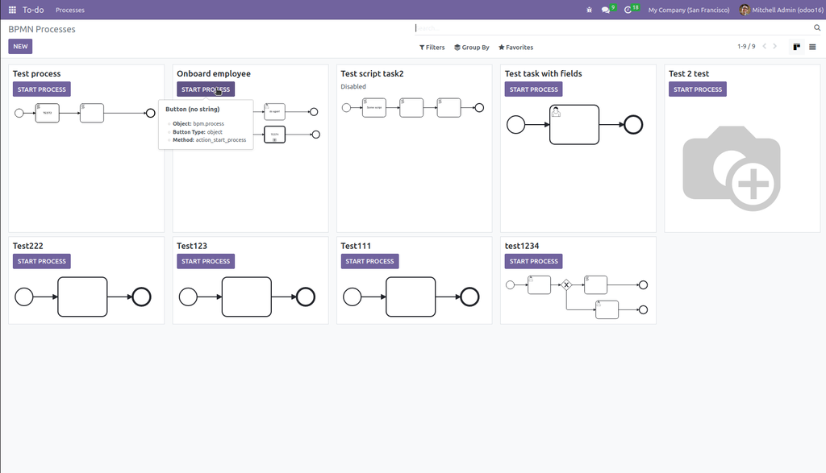826x473 pixels.
Task: Open the Processes menu
Action: 70,10
